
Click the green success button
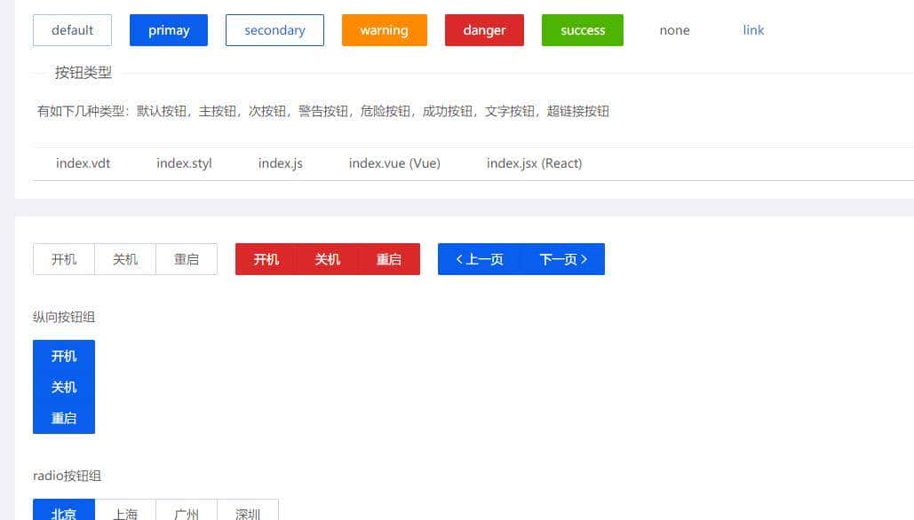click(582, 29)
